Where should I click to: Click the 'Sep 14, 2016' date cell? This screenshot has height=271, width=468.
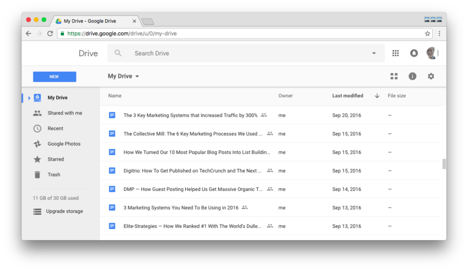(346, 189)
